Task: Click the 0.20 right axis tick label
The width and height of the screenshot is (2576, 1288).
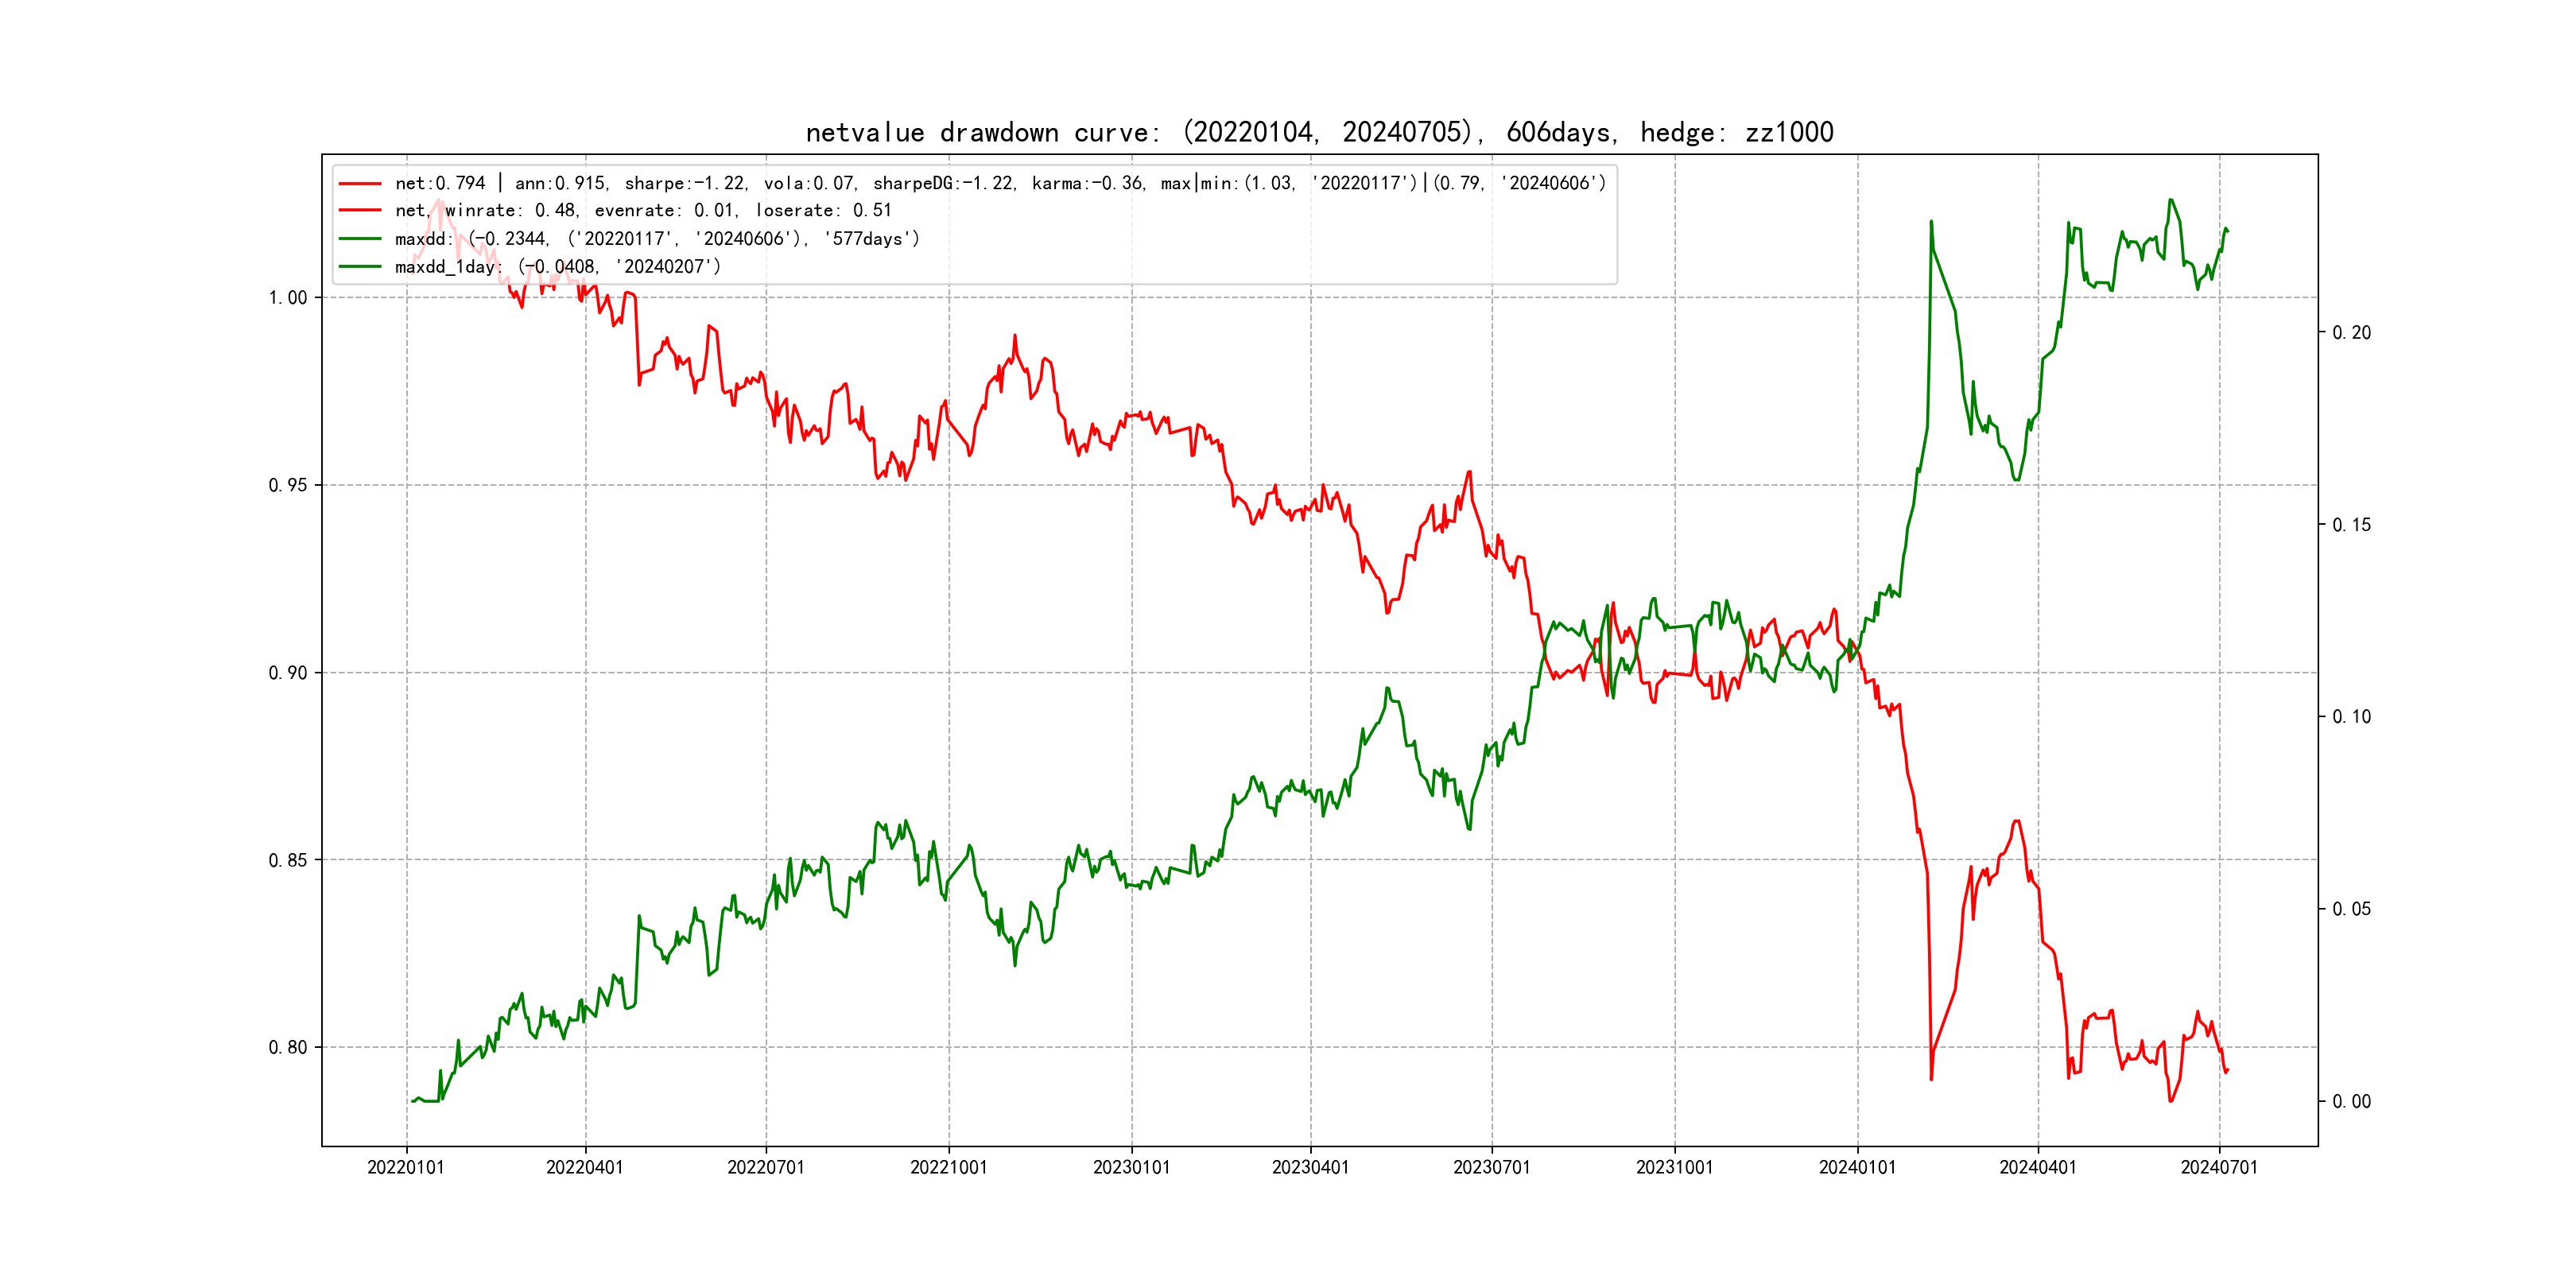Action: 2351,333
